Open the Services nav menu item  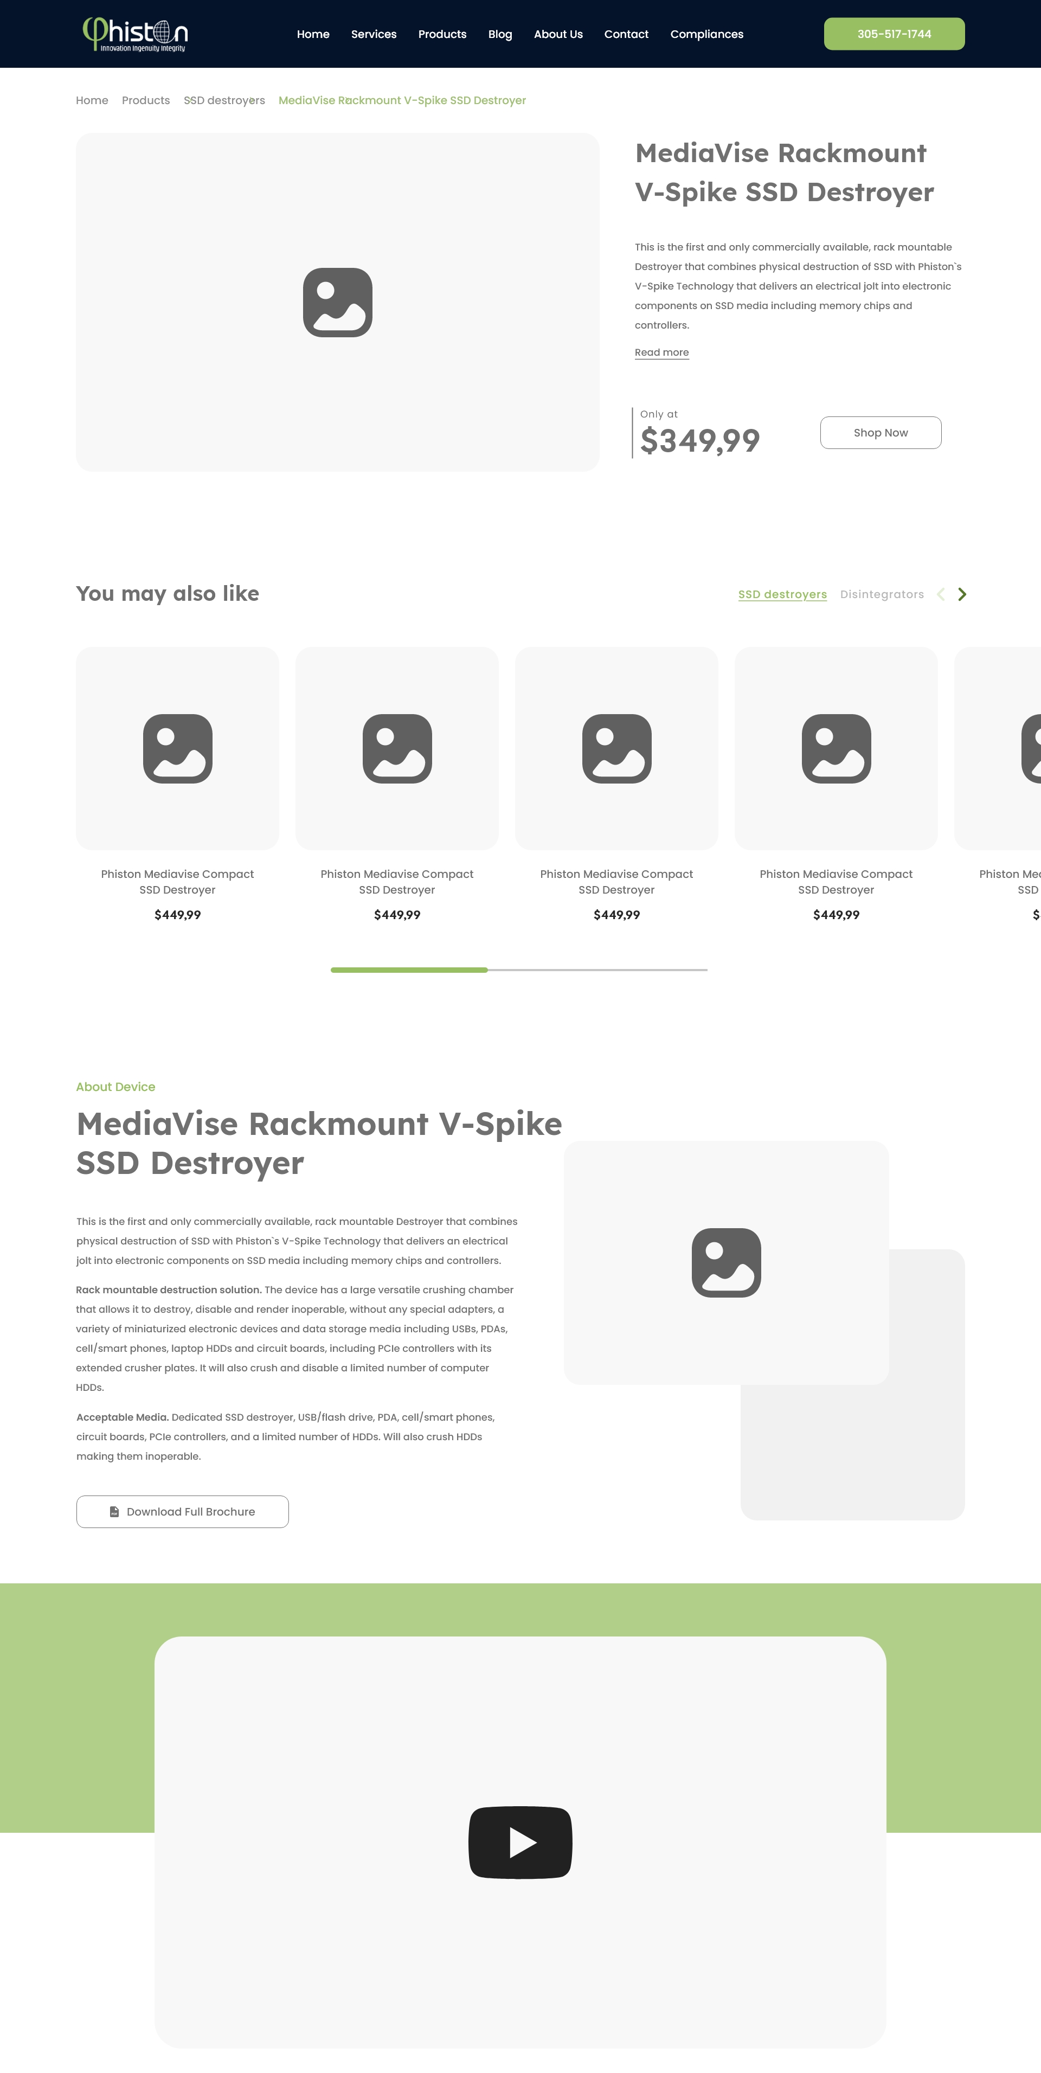coord(373,35)
